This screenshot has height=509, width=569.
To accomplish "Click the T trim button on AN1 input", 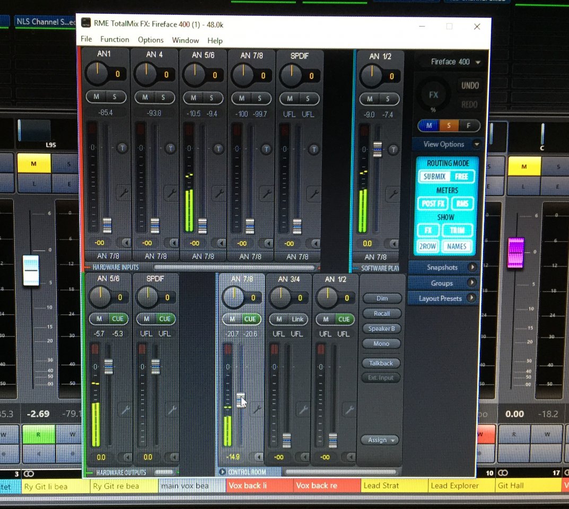I will pyautogui.click(x=122, y=147).
